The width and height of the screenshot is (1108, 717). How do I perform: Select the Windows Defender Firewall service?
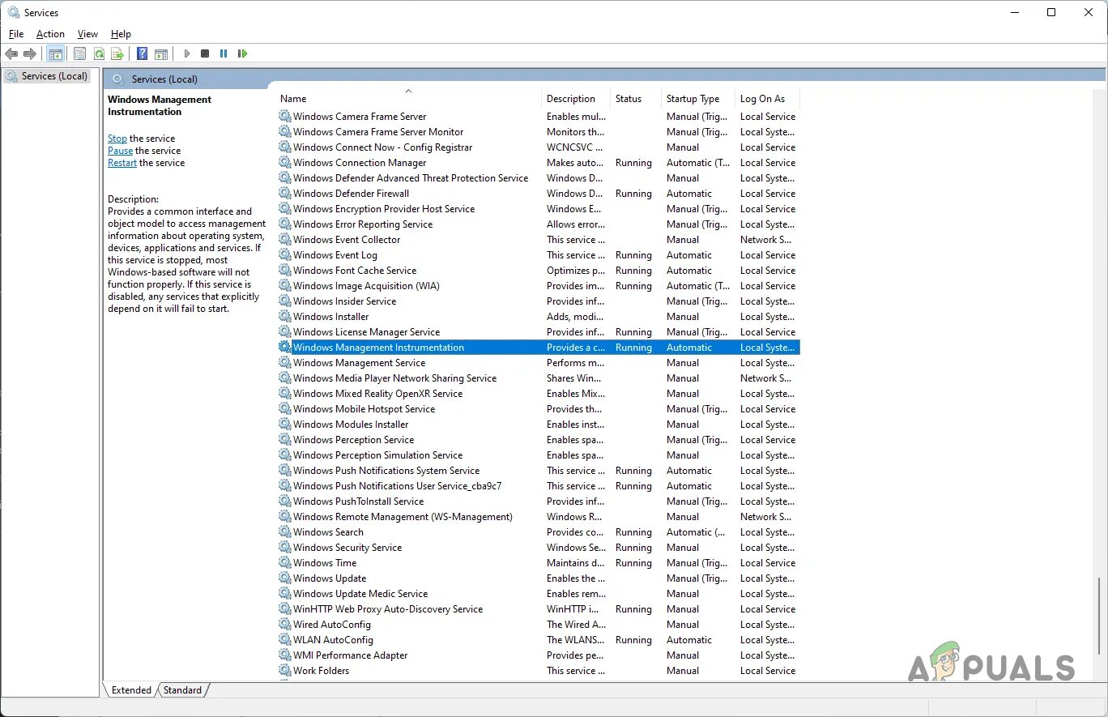click(539, 194)
